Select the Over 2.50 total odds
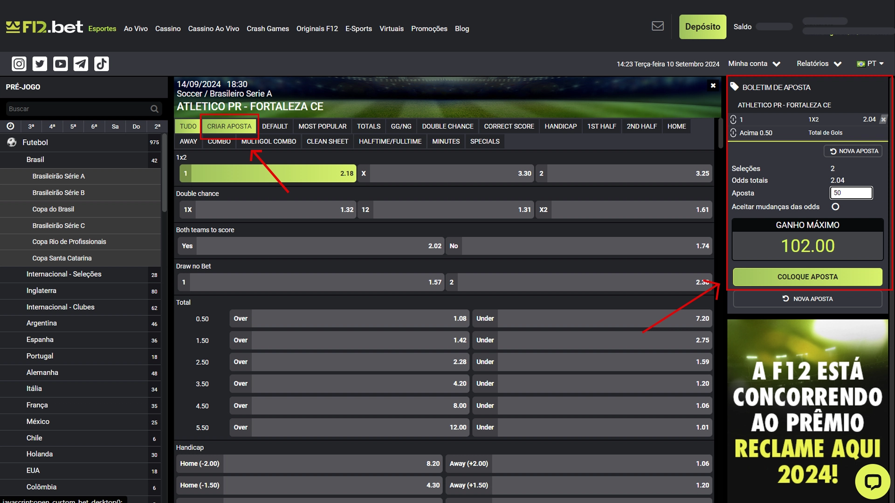This screenshot has height=503, width=895. click(350, 362)
